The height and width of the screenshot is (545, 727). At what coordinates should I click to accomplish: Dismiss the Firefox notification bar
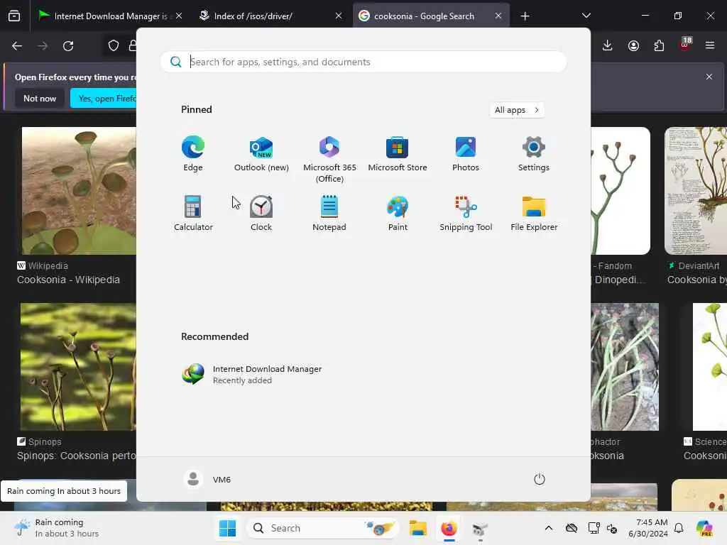coord(709,77)
